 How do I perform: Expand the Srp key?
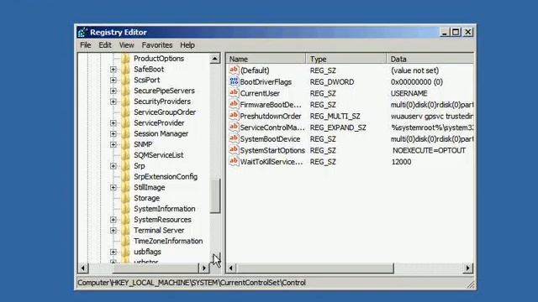click(x=113, y=166)
